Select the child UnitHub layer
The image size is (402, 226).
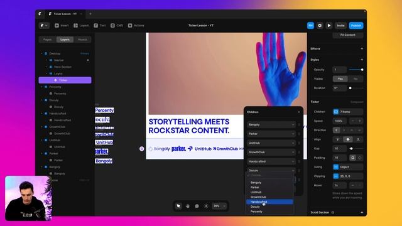coord(60,147)
